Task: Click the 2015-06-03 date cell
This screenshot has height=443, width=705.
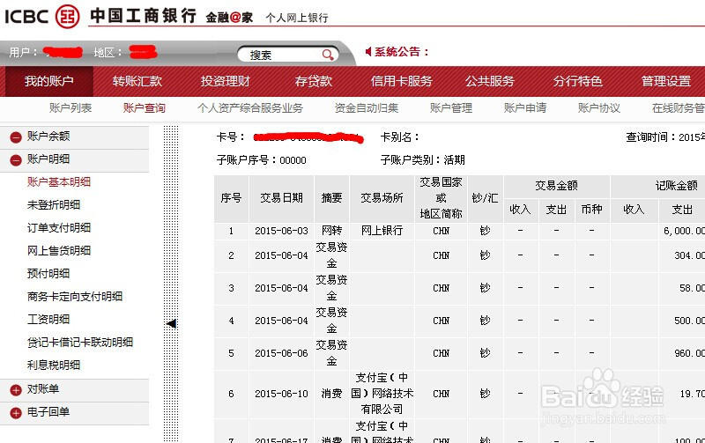Action: click(281, 231)
